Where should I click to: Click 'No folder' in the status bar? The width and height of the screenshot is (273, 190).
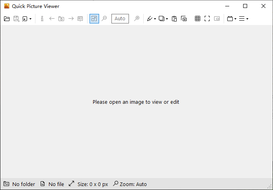tap(23, 184)
